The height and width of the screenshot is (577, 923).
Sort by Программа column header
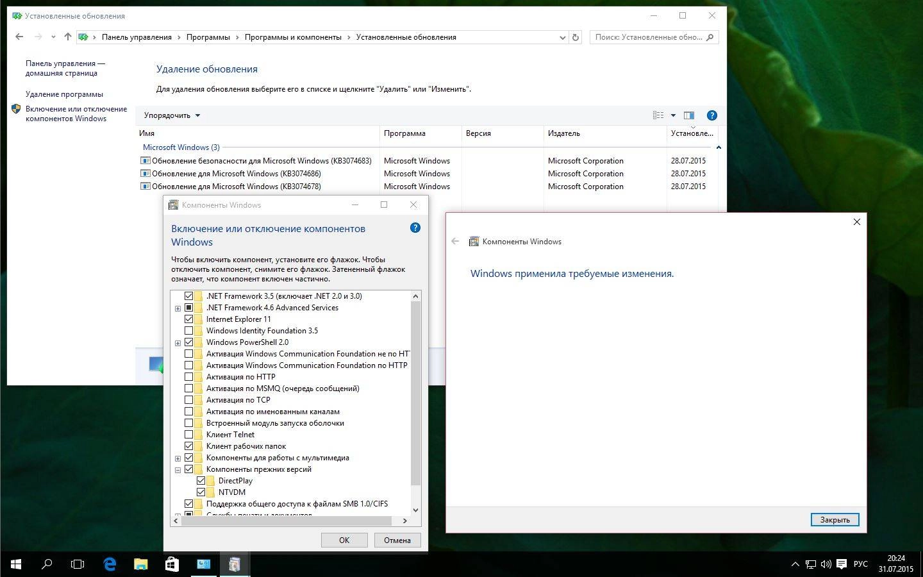[x=420, y=133]
